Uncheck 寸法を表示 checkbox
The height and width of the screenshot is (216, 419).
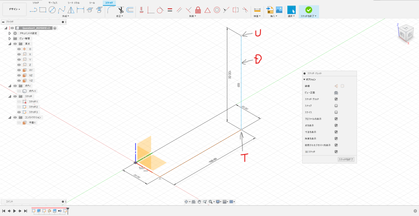(336, 132)
